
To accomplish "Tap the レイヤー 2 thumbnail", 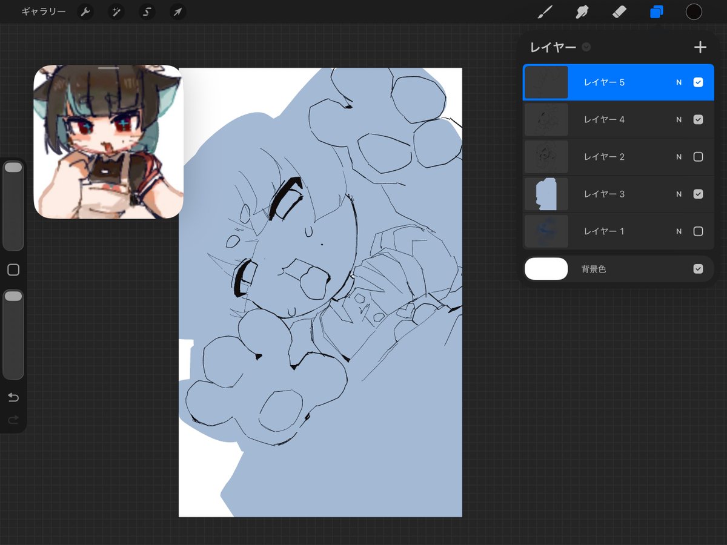I will (x=546, y=157).
